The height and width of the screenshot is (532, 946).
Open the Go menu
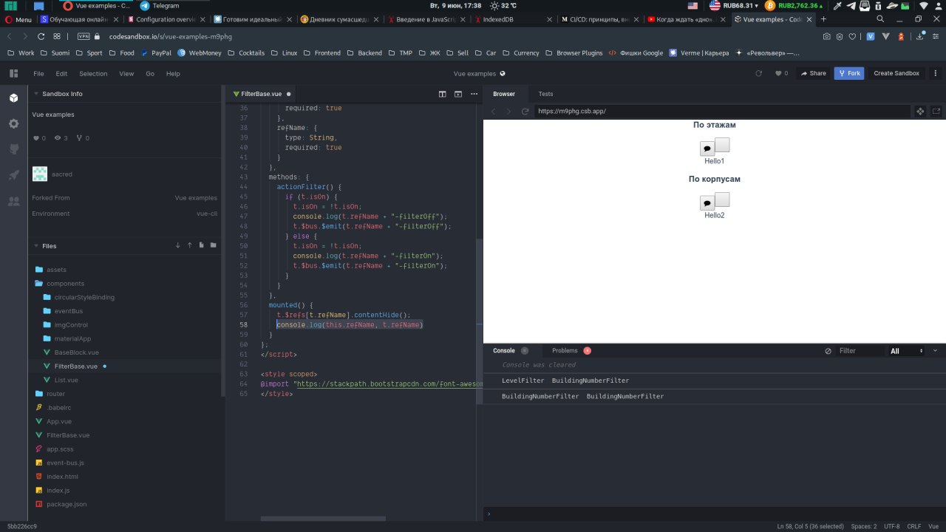tap(150, 73)
